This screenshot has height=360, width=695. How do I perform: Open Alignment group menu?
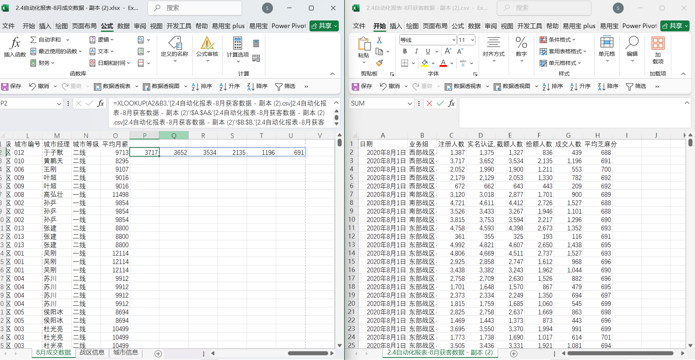[x=493, y=49]
